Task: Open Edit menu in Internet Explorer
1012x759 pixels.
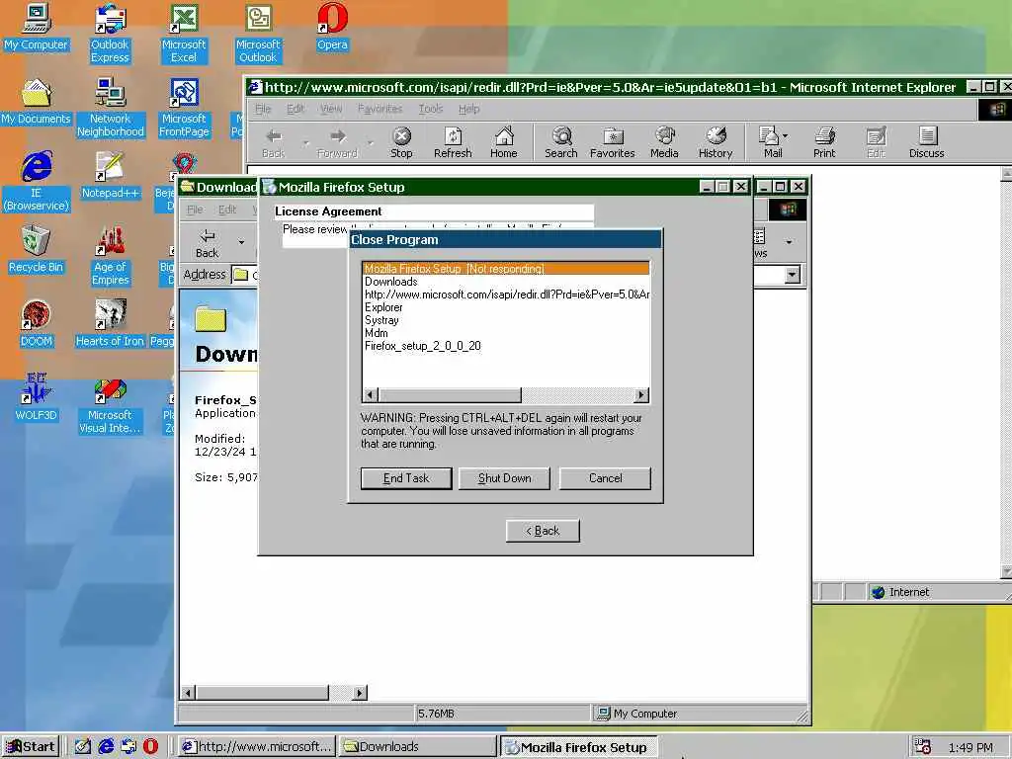Action: [295, 109]
